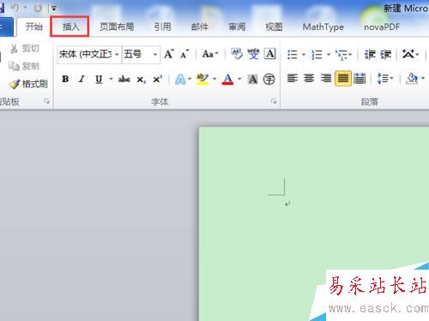Viewport: 429px width, 321px height.
Task: Open the 视图 tab
Action: 274,27
